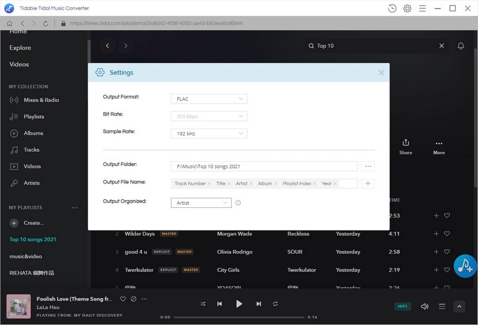Show info about Output Organized
Viewport: 478px width, 325px height.
coord(238,203)
